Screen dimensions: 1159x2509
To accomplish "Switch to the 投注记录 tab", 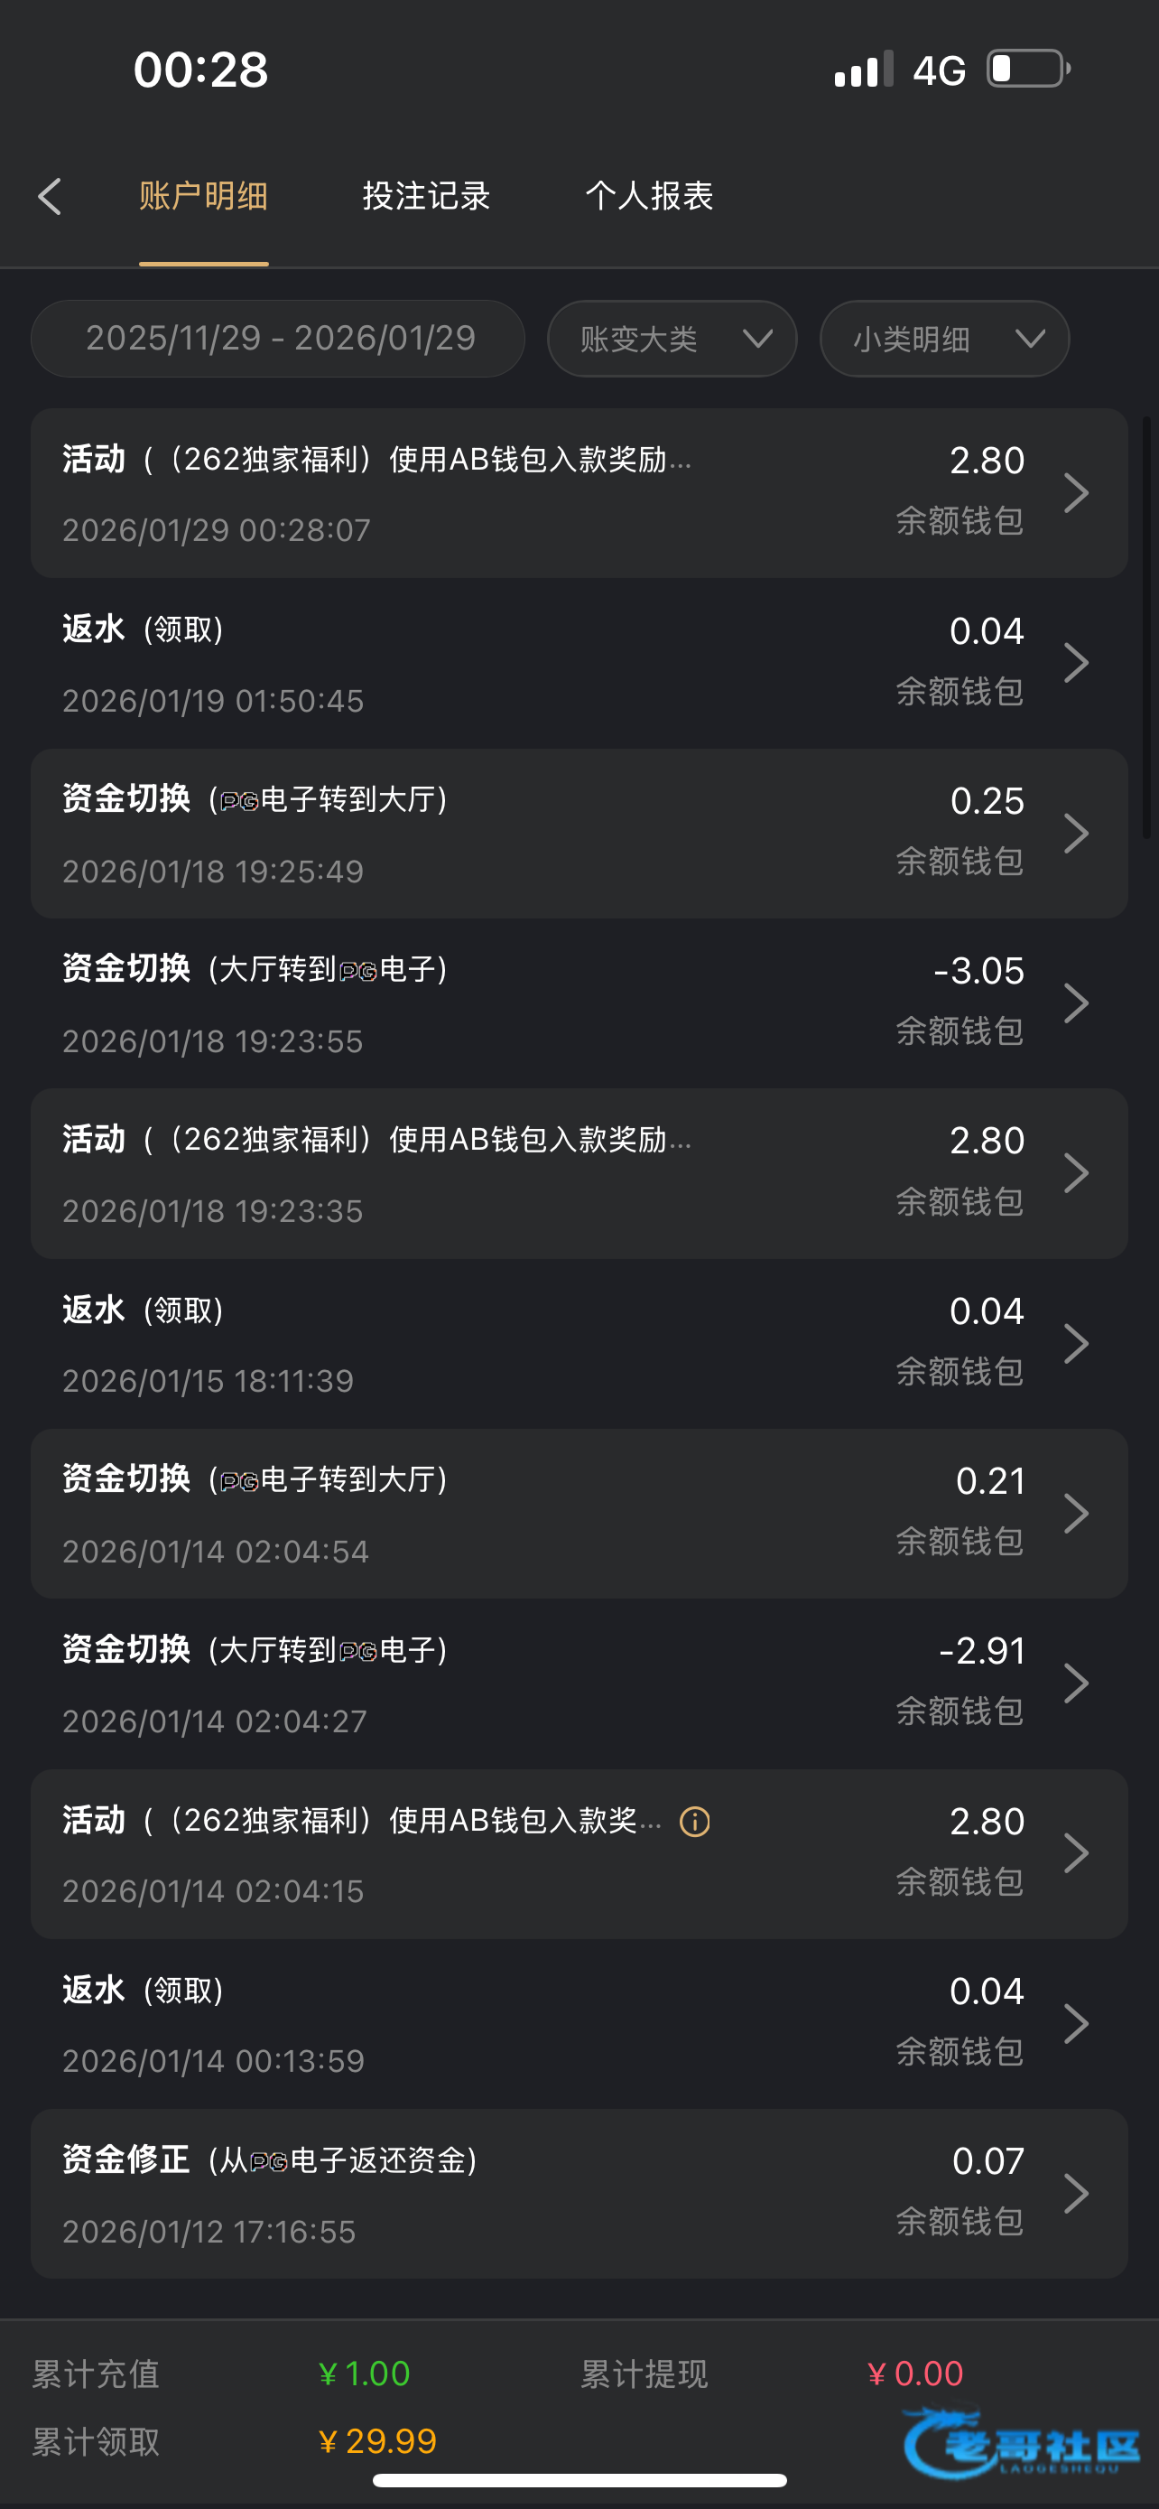I will [x=426, y=197].
